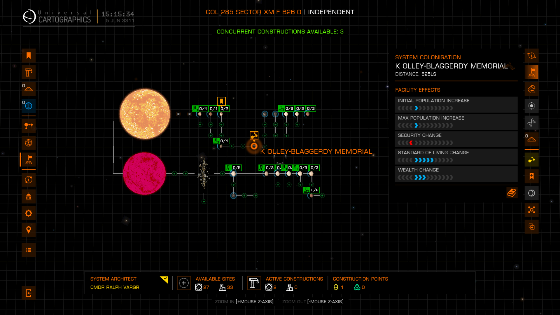Screen dimensions: 560x315
Task: Select the construction crane icon in left sidebar
Action: [29, 72]
